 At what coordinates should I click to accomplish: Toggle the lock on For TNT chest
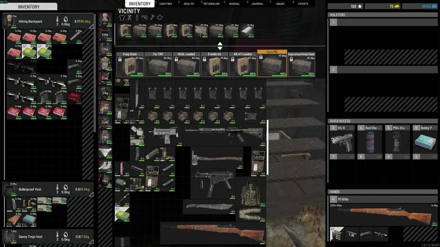point(148,59)
